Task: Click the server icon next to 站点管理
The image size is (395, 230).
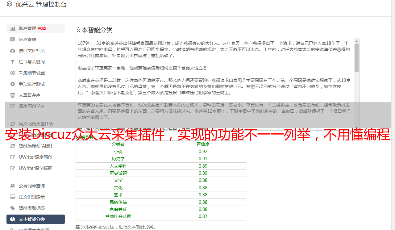Action: (x=13, y=40)
